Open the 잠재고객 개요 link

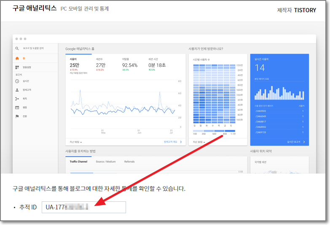pos(170,142)
